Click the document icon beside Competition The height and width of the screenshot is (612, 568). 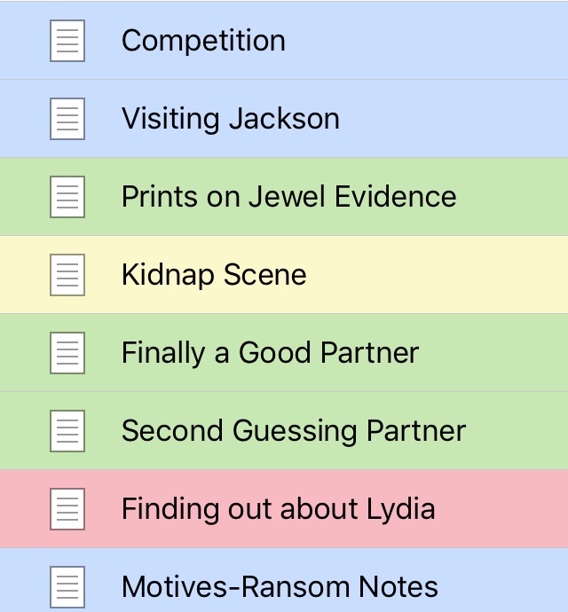click(x=67, y=41)
